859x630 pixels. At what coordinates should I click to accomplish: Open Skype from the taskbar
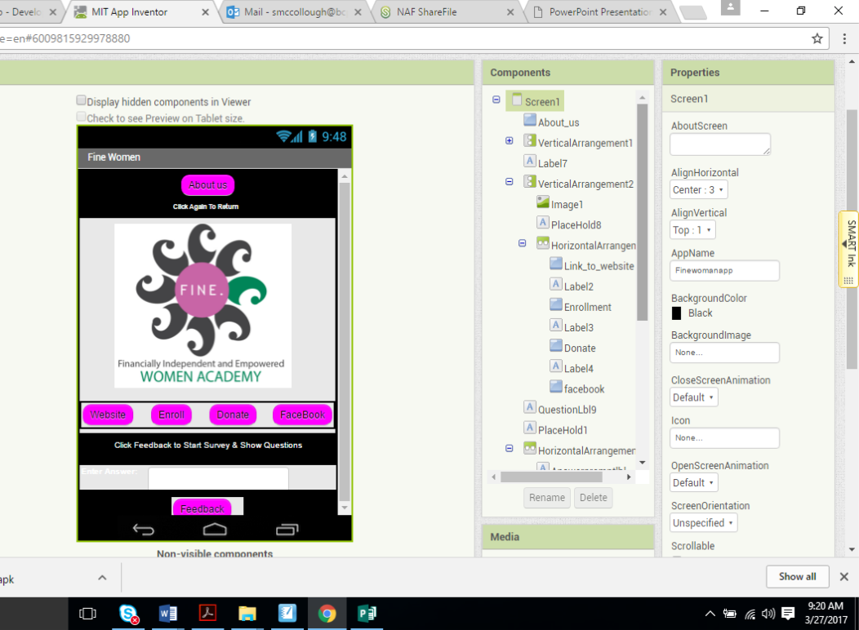click(129, 614)
